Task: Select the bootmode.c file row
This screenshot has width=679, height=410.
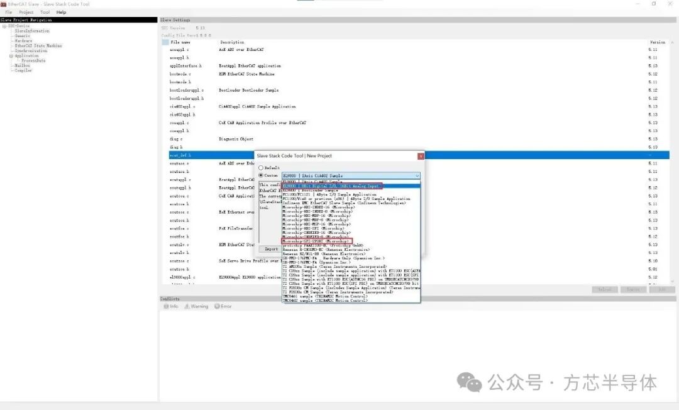Action: tap(419, 74)
